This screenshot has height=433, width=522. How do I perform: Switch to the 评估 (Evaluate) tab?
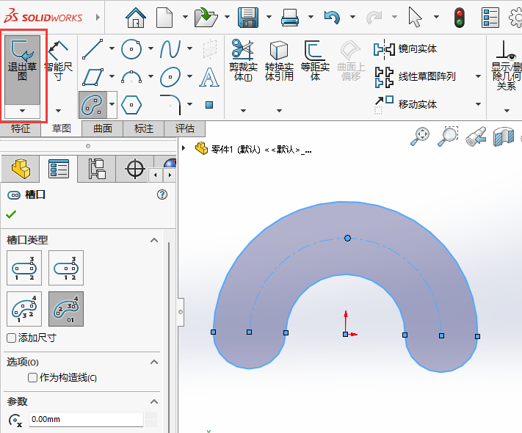pyautogui.click(x=185, y=129)
